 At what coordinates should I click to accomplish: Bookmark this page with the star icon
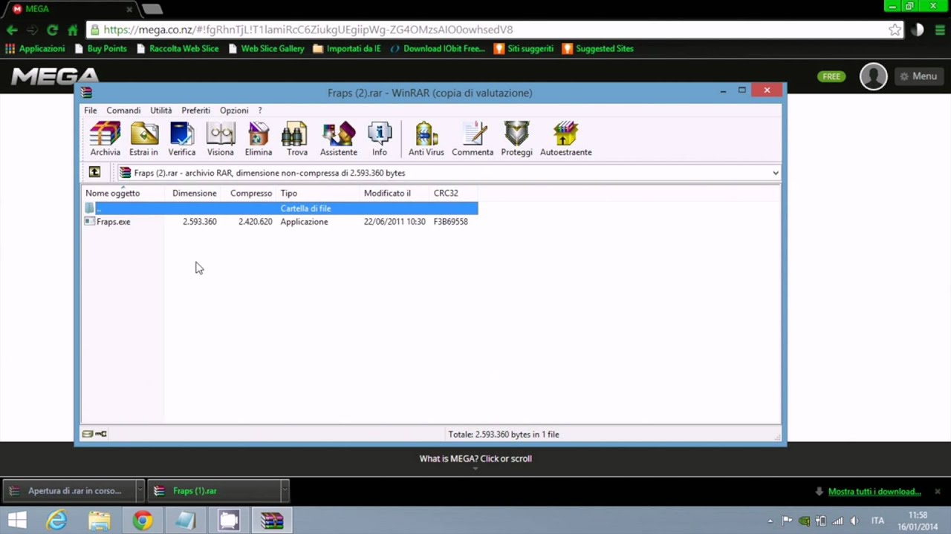coord(895,30)
